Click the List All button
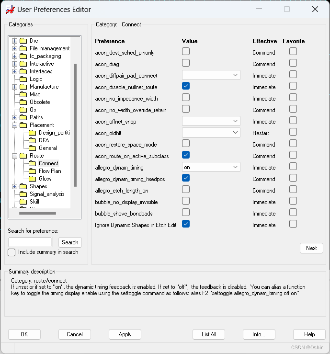330x354 pixels. point(209,334)
